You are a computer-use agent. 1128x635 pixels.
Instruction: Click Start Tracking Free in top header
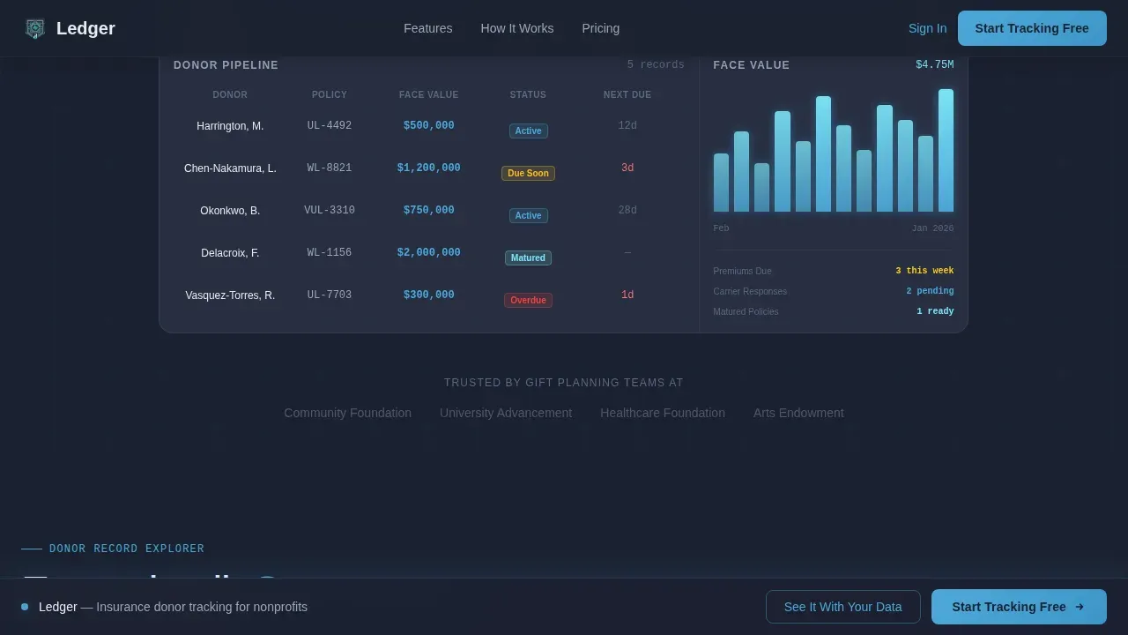click(1032, 28)
